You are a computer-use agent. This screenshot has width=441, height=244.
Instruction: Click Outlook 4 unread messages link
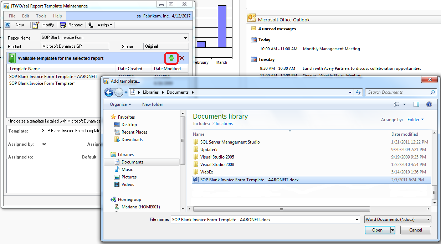point(277,29)
